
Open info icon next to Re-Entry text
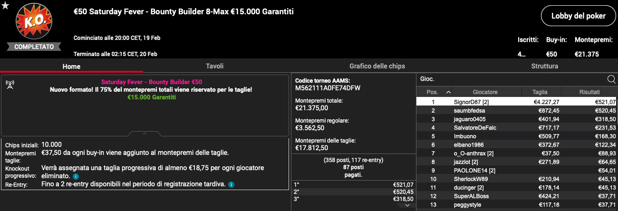pyautogui.click(x=231, y=184)
